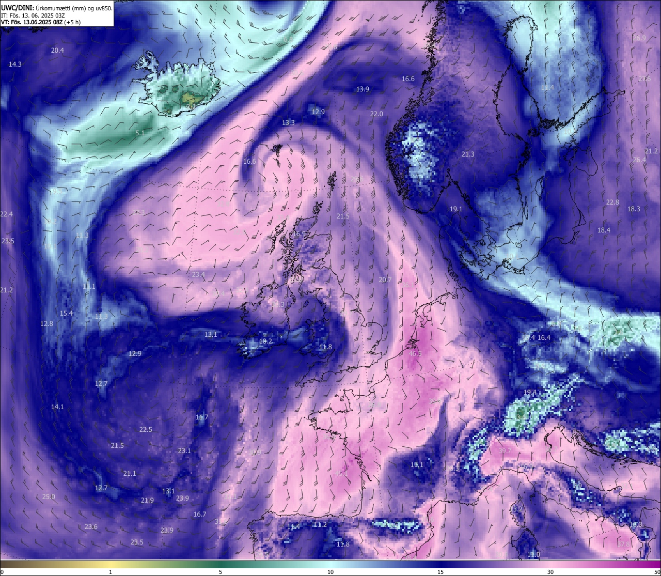Click the 0 tick on color scale

click(x=2, y=572)
